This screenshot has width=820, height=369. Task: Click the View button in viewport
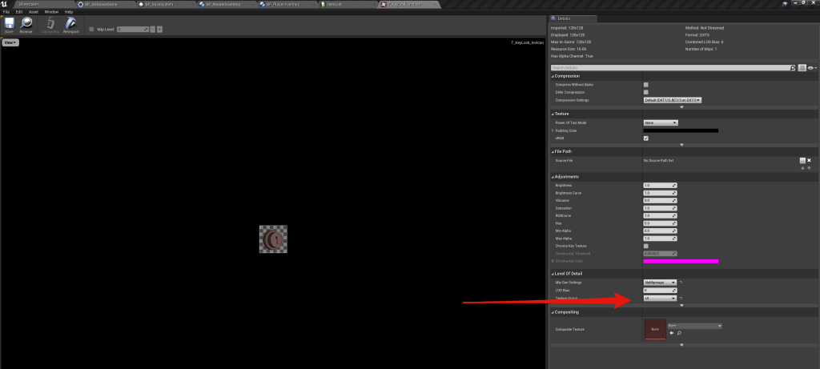(10, 42)
